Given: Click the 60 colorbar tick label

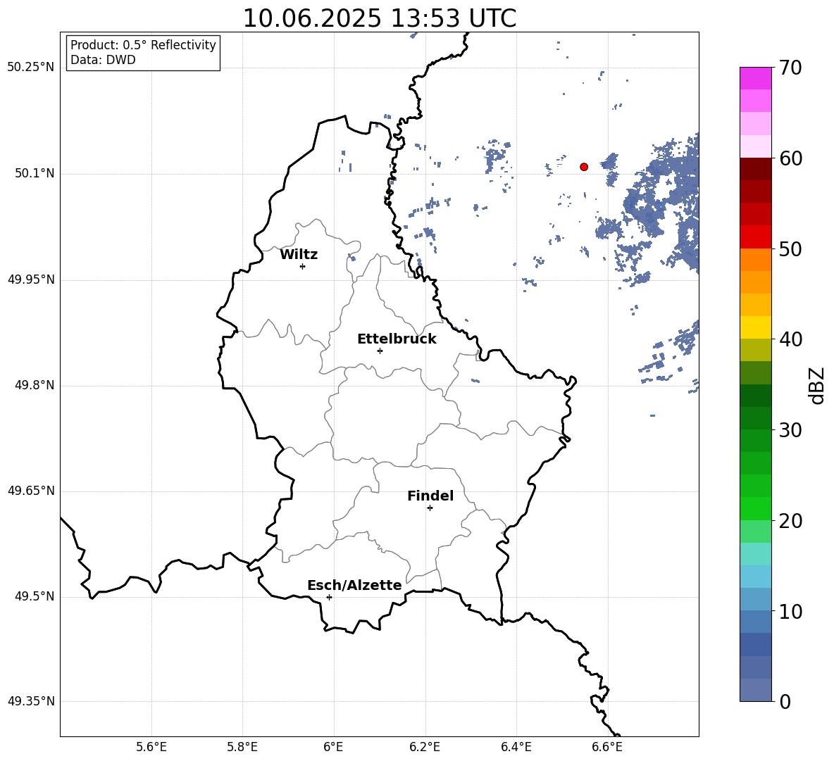Looking at the screenshot, I should 790,158.
